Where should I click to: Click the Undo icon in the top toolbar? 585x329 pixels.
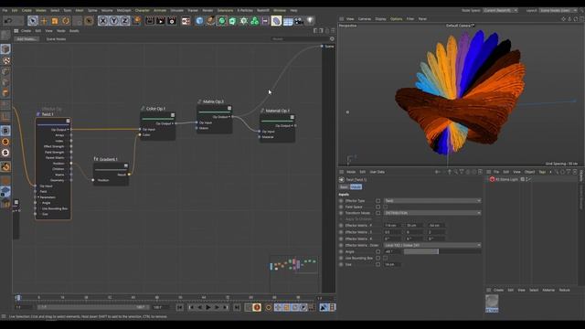pyautogui.click(x=8, y=21)
